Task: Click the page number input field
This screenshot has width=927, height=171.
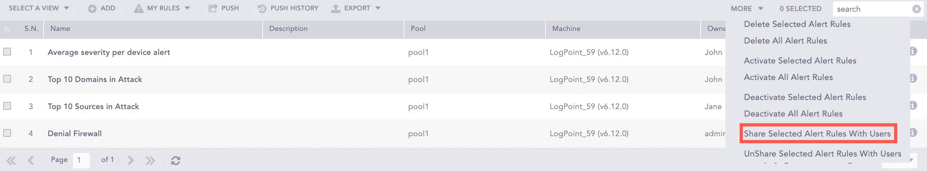Action: point(81,160)
